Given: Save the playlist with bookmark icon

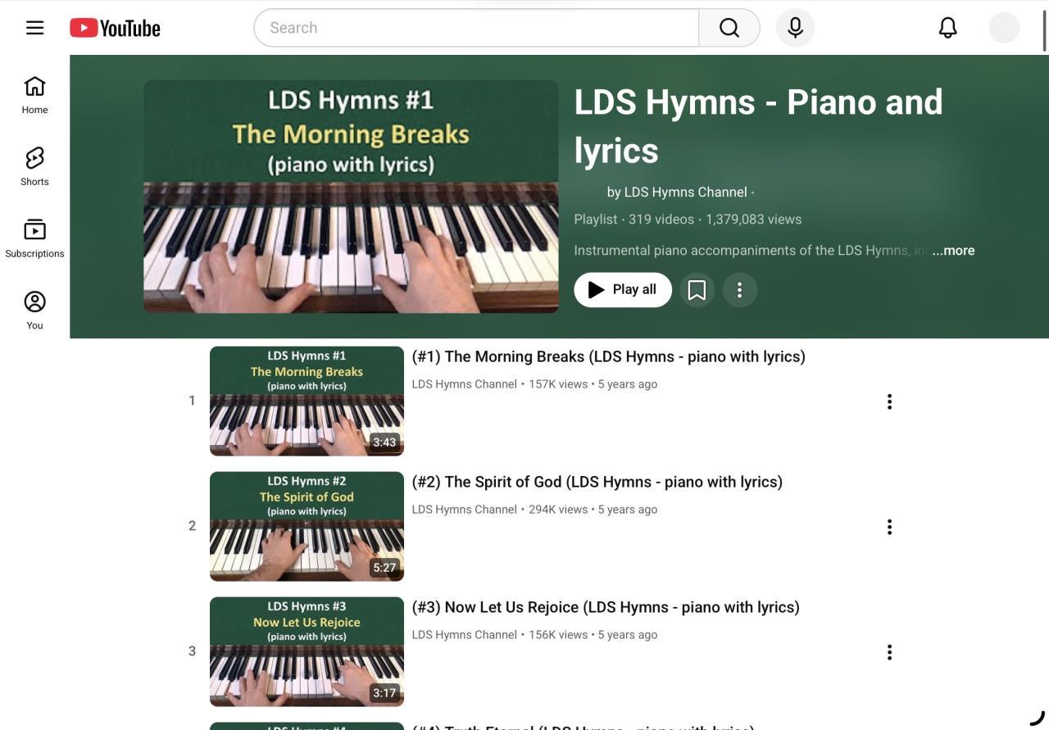Looking at the screenshot, I should coord(697,290).
